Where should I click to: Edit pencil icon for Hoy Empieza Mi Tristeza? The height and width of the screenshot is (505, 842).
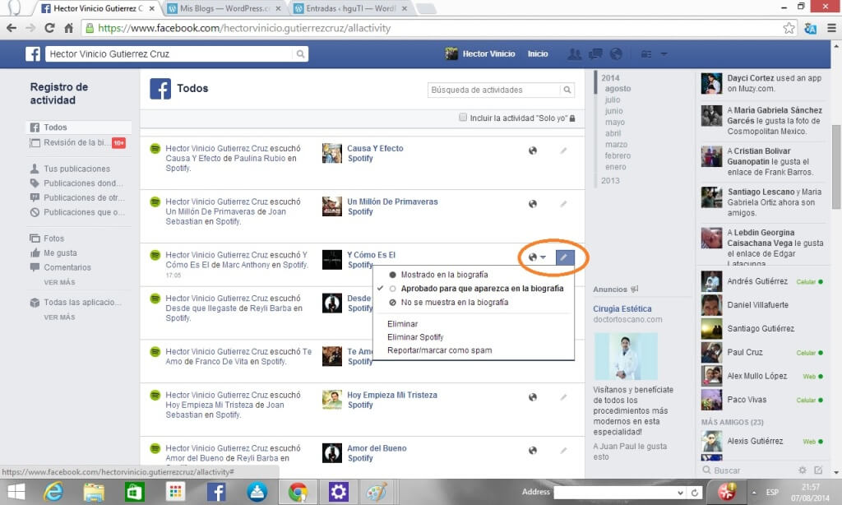563,397
